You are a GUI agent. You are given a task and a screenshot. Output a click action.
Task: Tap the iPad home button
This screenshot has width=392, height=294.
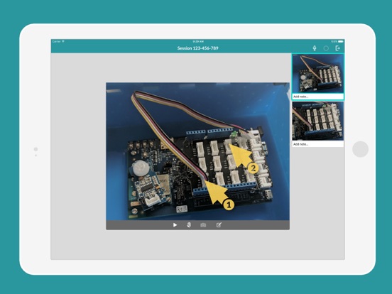click(360, 149)
